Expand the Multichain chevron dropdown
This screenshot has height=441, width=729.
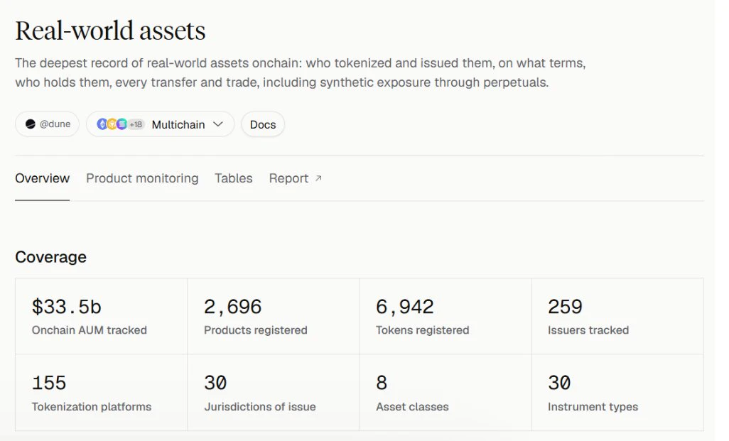pyautogui.click(x=217, y=124)
